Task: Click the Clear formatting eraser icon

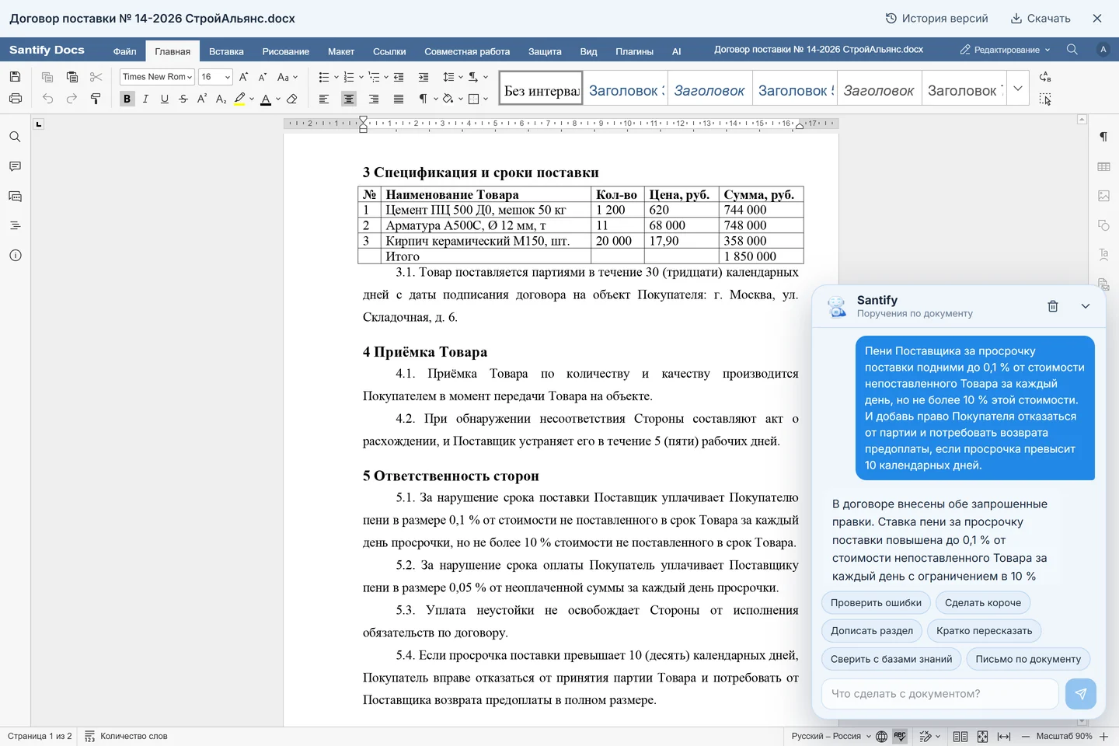Action: click(x=292, y=99)
